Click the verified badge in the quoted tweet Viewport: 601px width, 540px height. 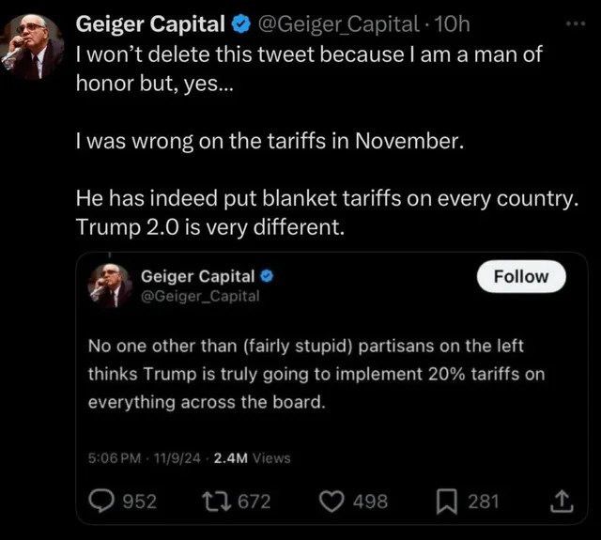(x=267, y=276)
